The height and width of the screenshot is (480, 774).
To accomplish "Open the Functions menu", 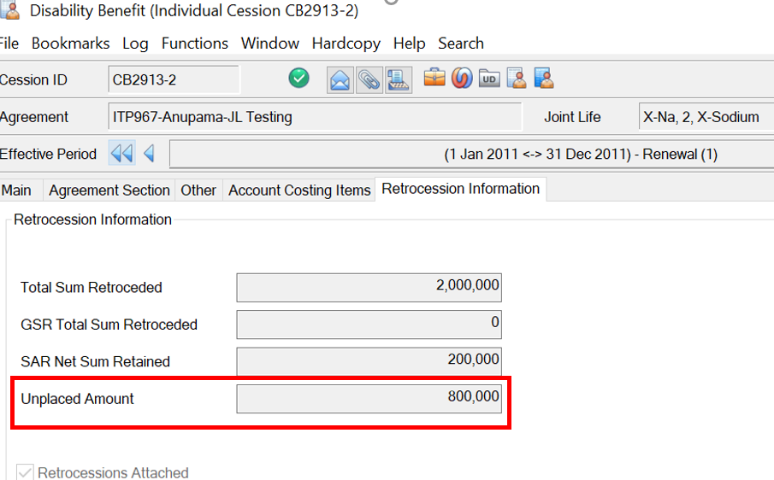I will pos(195,43).
